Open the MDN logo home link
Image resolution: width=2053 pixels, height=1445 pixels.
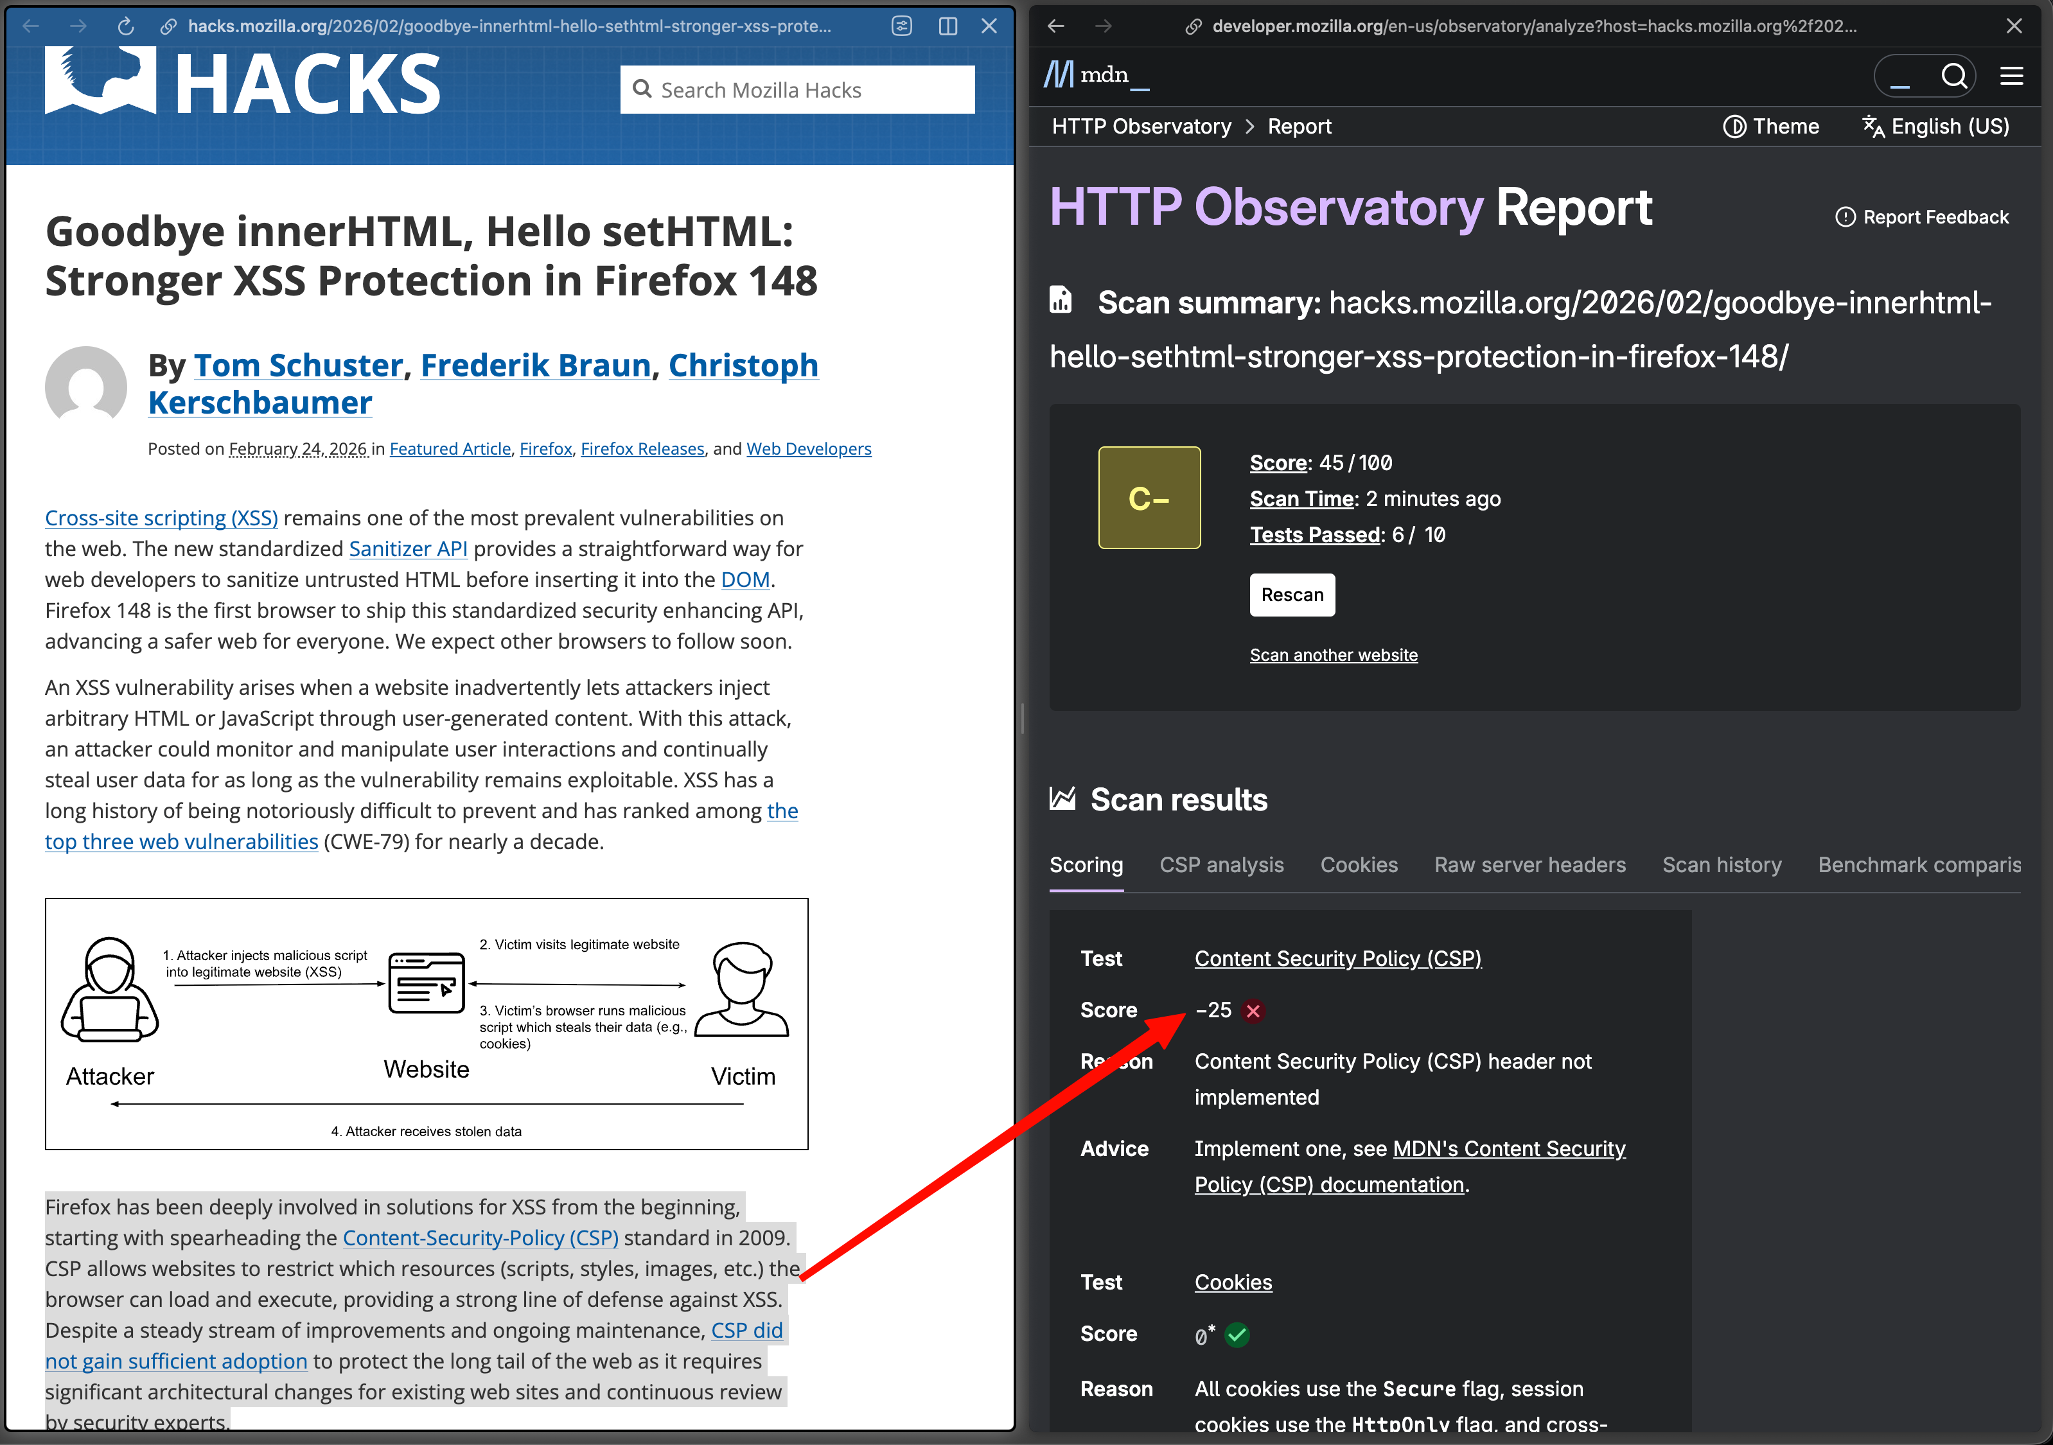1097,74
